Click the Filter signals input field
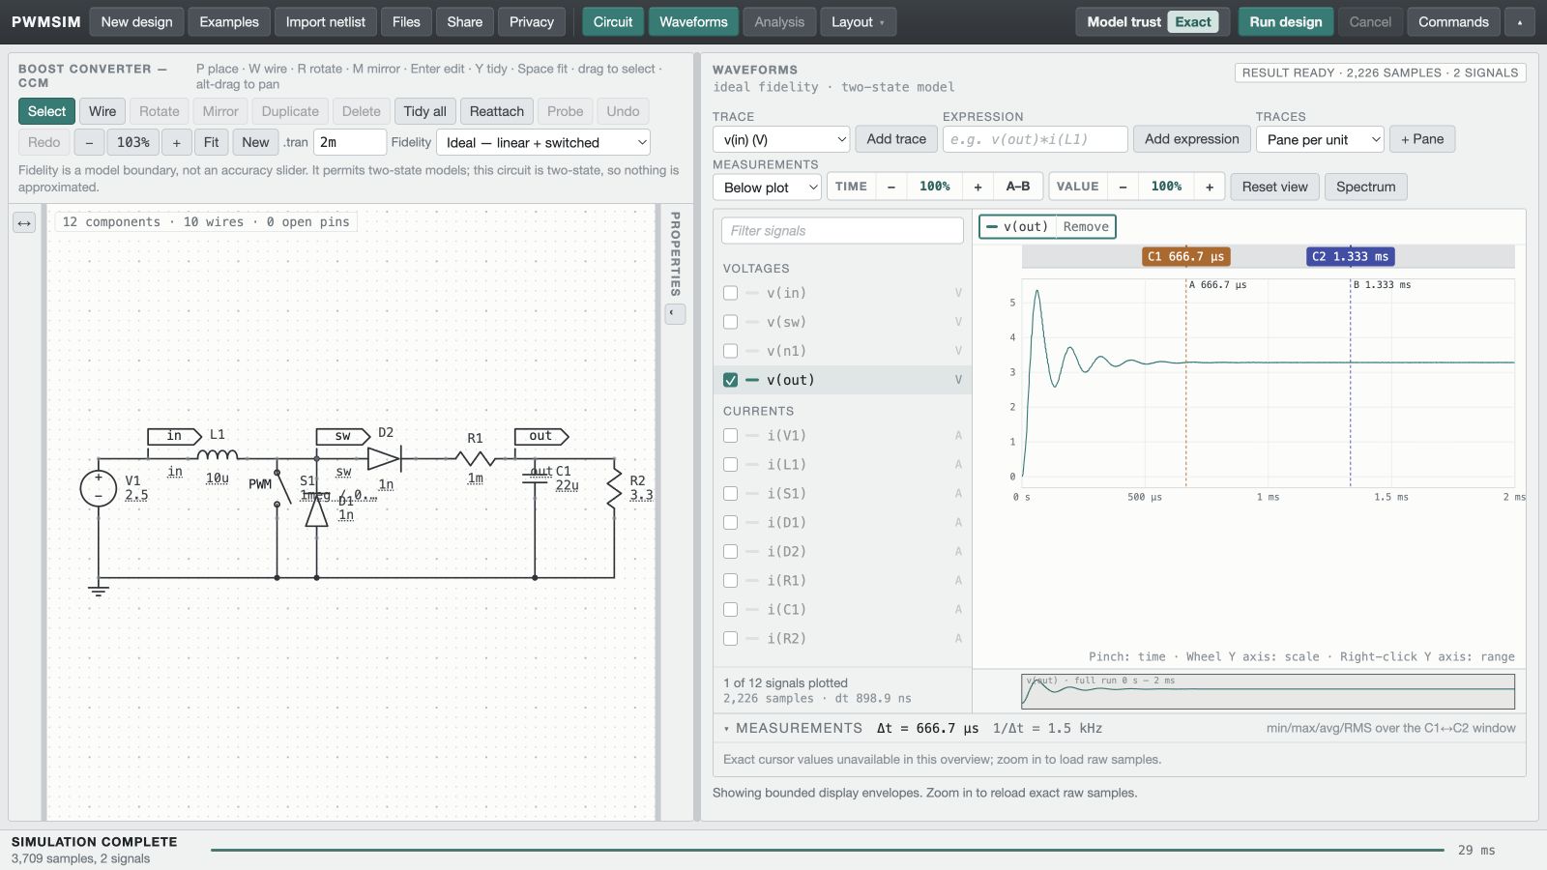1547x870 pixels. (842, 231)
